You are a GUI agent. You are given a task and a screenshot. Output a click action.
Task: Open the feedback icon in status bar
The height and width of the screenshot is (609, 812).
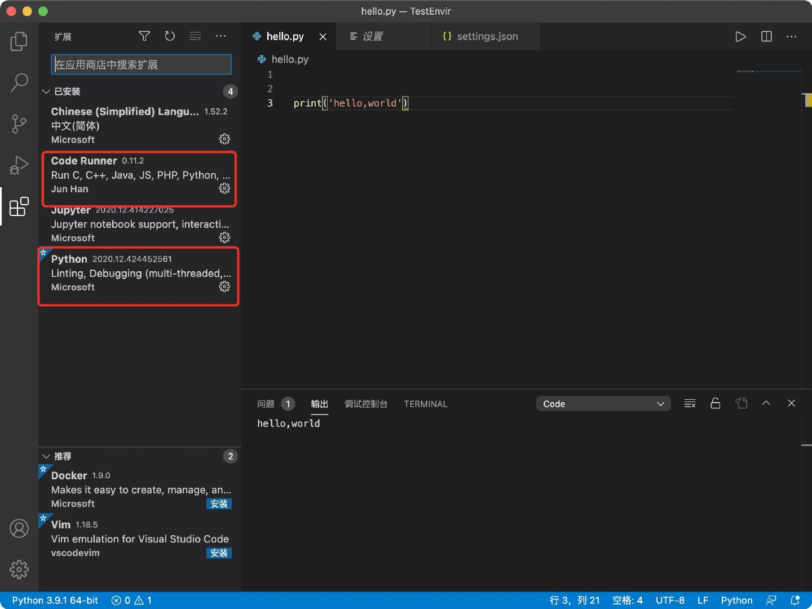(x=771, y=601)
